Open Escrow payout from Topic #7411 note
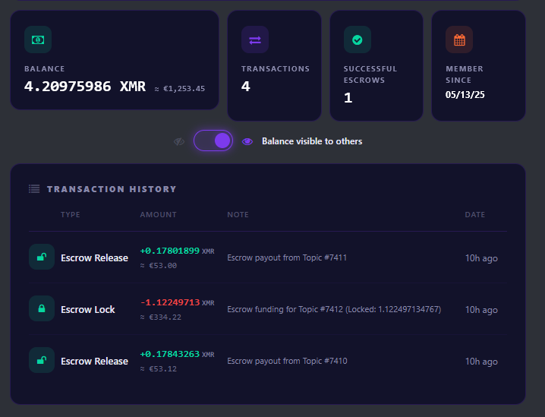545x417 pixels. (x=287, y=257)
